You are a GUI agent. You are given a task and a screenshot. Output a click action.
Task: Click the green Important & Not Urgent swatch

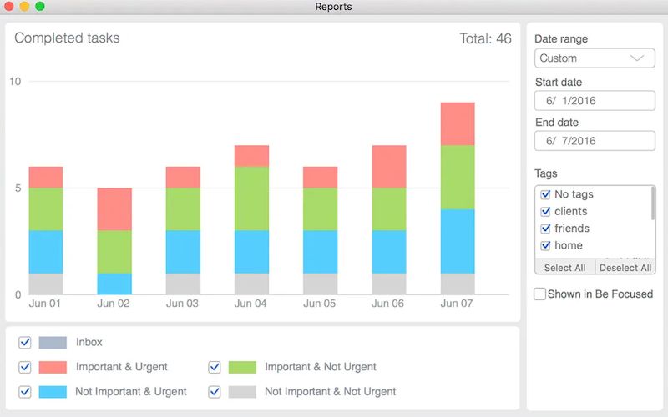pyautogui.click(x=242, y=367)
